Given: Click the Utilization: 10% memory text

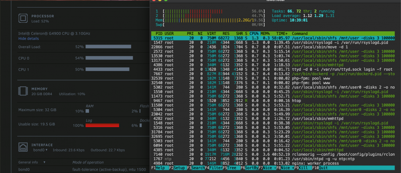Looking at the screenshot, I should (x=72, y=94).
